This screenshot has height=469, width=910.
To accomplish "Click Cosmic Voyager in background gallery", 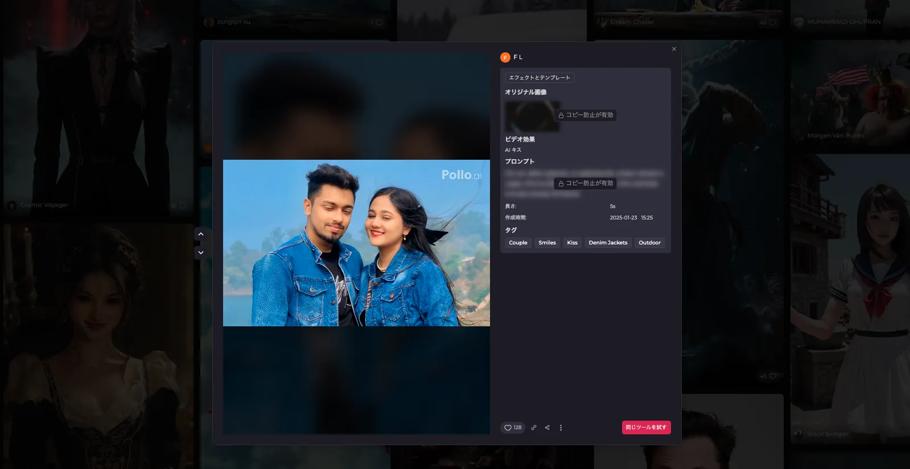I will (44, 205).
